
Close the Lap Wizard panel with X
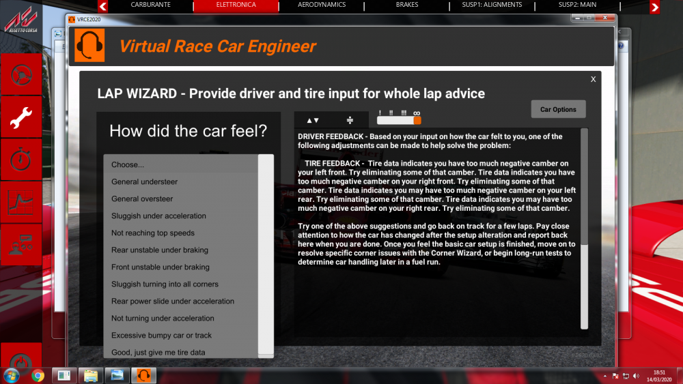tap(593, 79)
